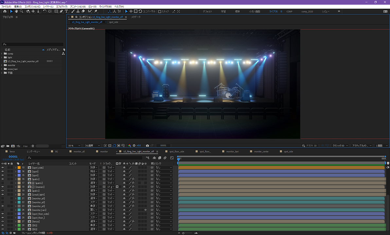Select the Rectangle shape tool
This screenshot has width=390, height=235.
click(56, 11)
